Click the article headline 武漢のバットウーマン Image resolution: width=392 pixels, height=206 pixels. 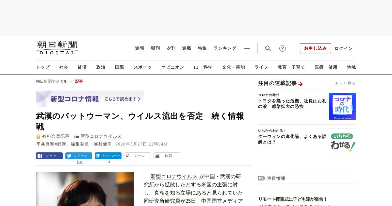140,121
